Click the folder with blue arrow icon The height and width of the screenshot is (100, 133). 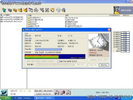point(20,10)
